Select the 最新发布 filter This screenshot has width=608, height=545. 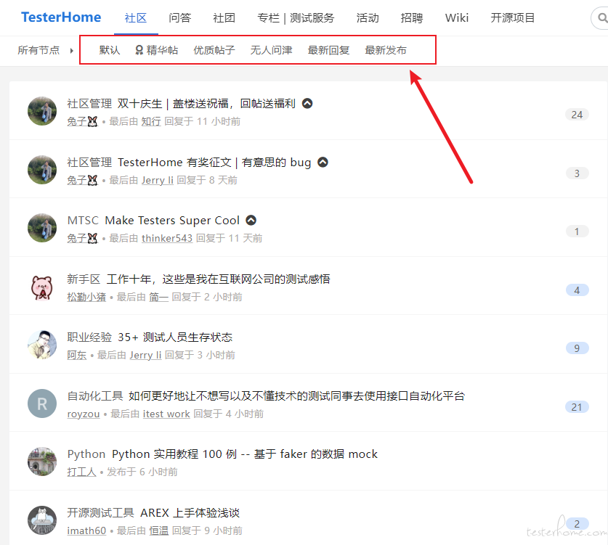point(386,50)
